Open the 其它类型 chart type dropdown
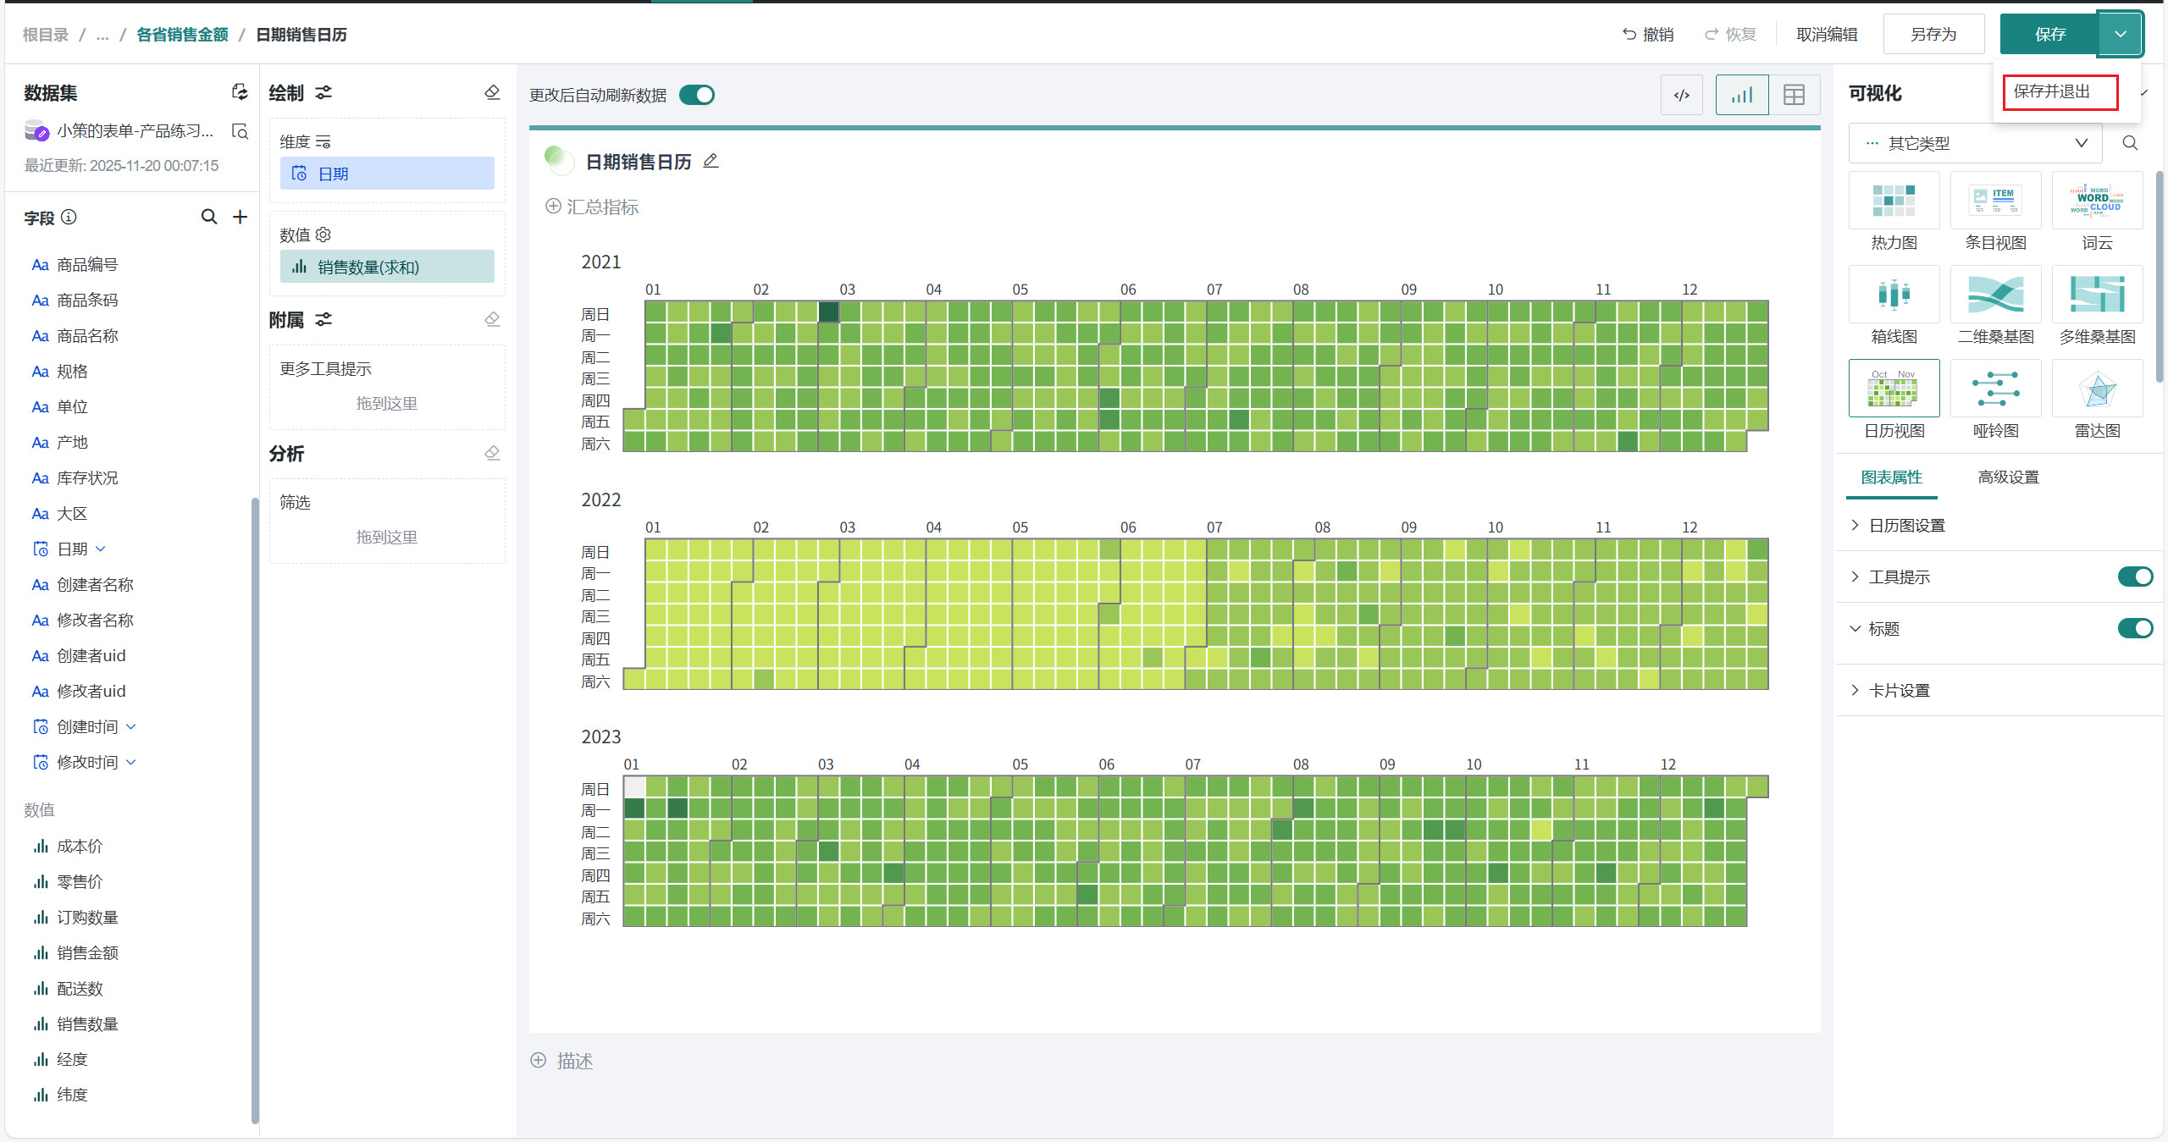The image size is (2168, 1142). pyautogui.click(x=1975, y=143)
